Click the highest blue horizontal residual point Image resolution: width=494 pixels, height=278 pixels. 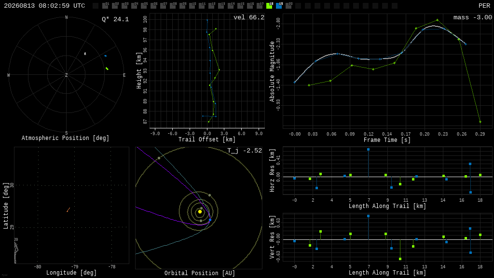coord(368,150)
